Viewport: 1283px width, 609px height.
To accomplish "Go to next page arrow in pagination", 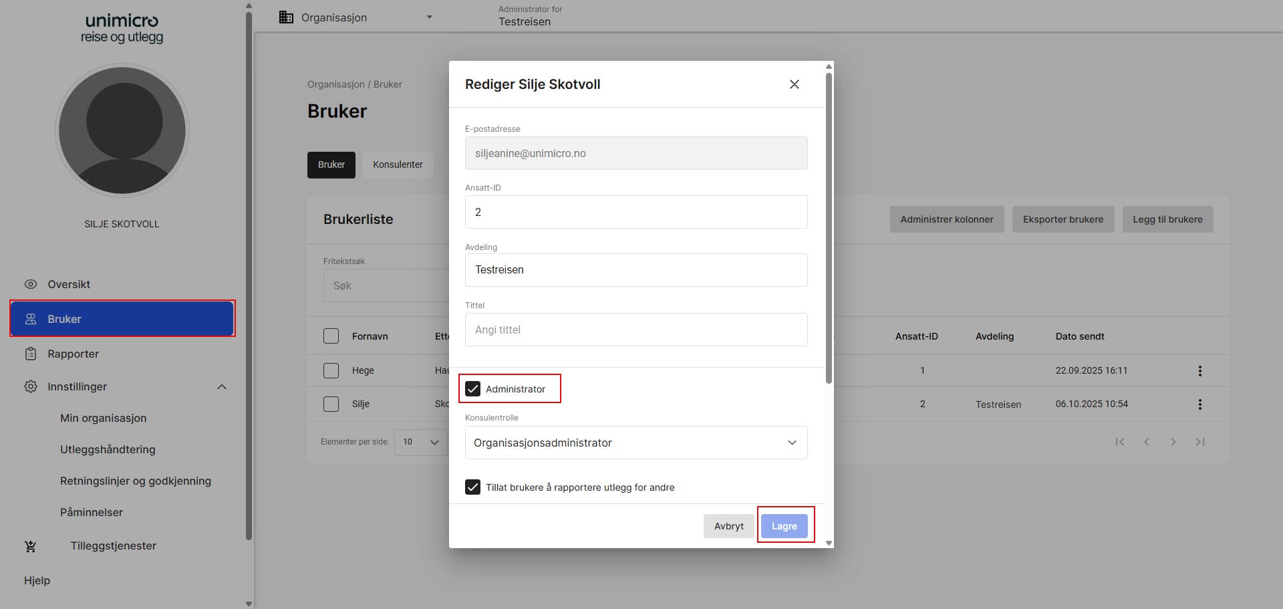I will [x=1173, y=442].
